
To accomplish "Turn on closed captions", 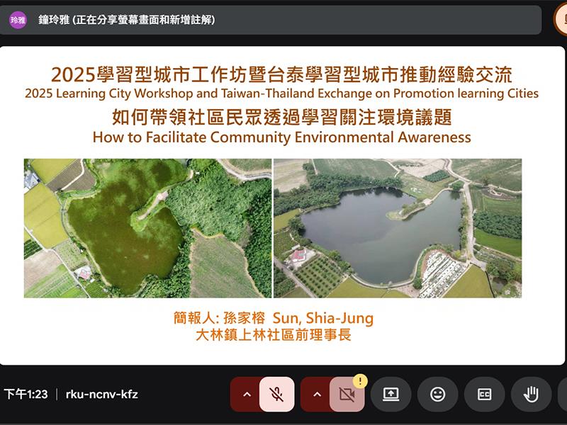I will [x=485, y=395].
